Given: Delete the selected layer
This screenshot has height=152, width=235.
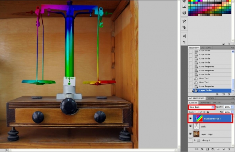Looking at the screenshot, I should coord(229,149).
